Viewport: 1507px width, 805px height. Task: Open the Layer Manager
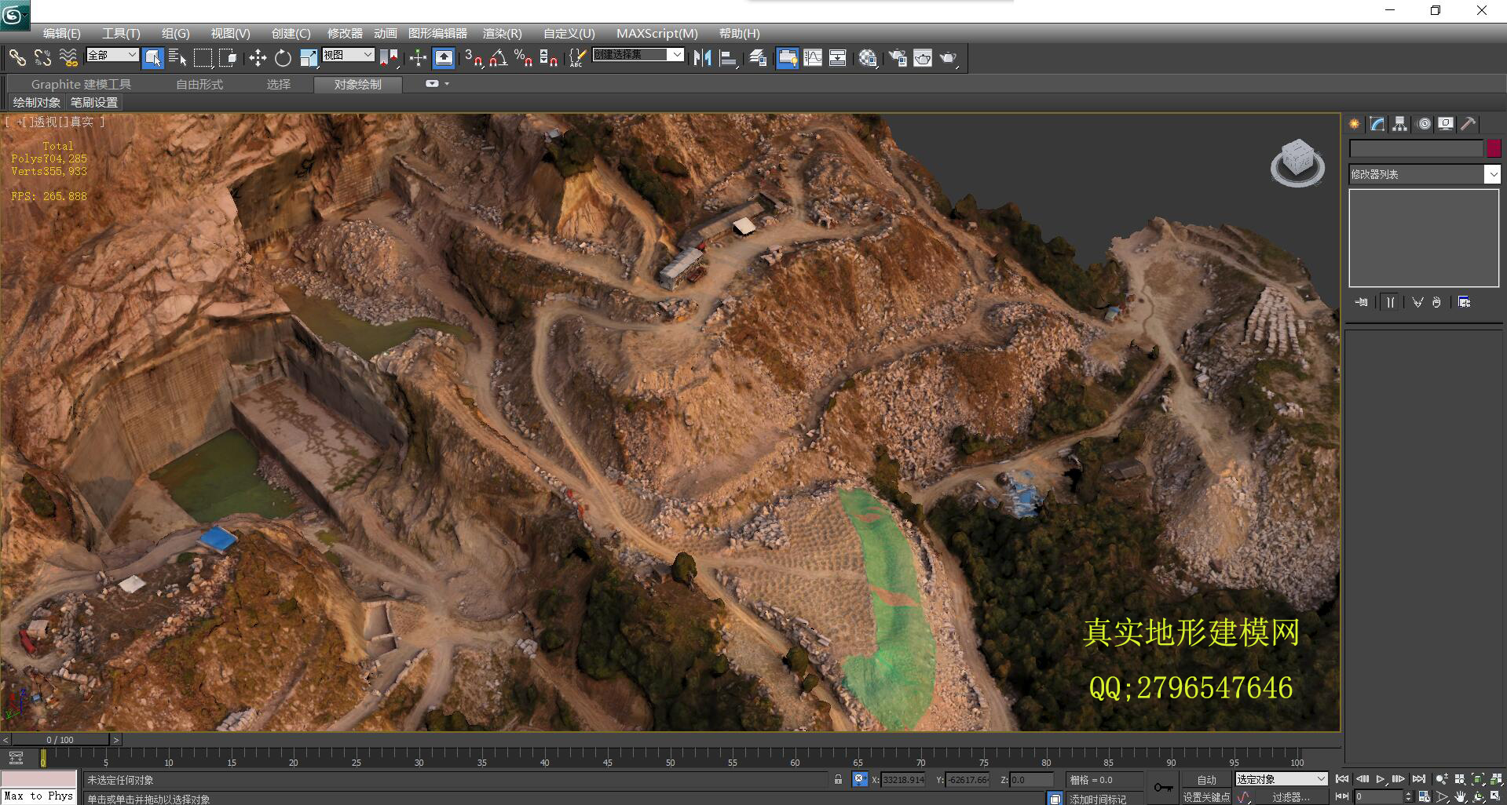tap(758, 57)
